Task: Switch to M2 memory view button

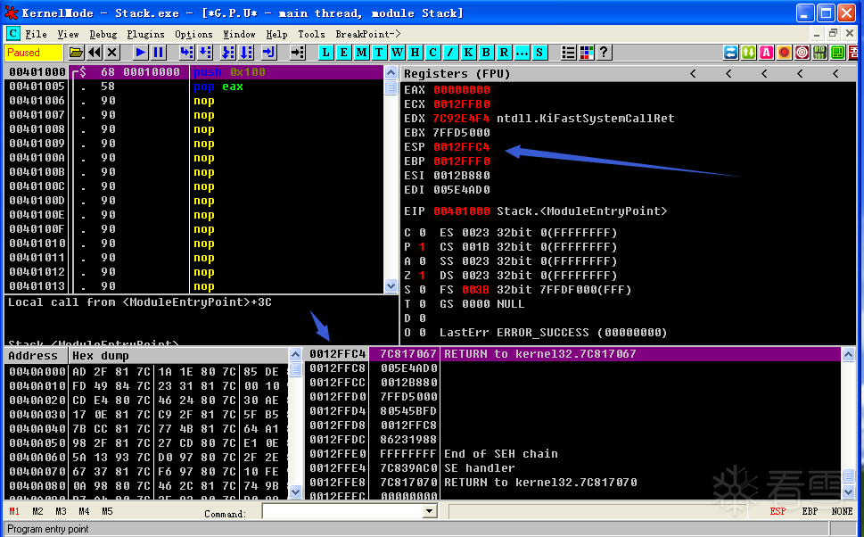Action: [37, 511]
